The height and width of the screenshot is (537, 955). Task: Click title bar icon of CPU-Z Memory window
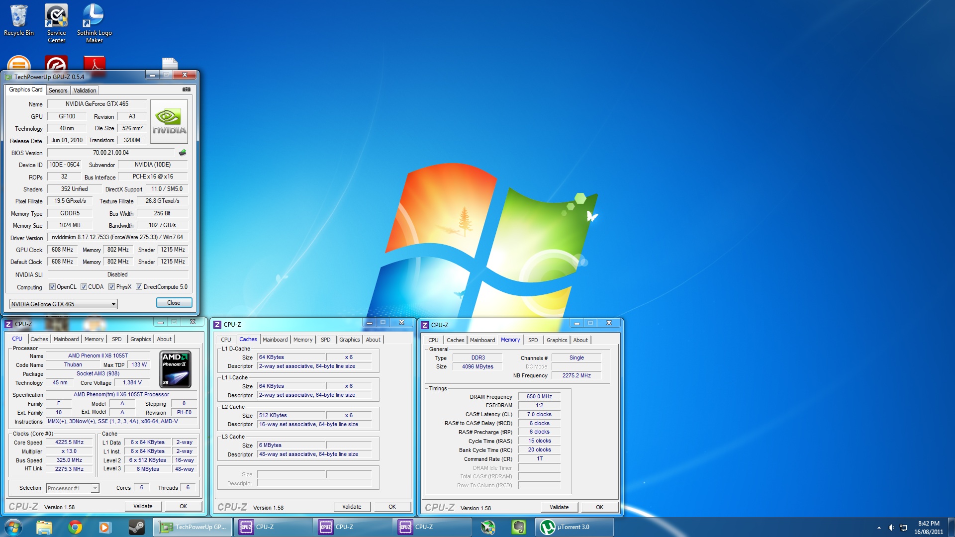point(425,325)
